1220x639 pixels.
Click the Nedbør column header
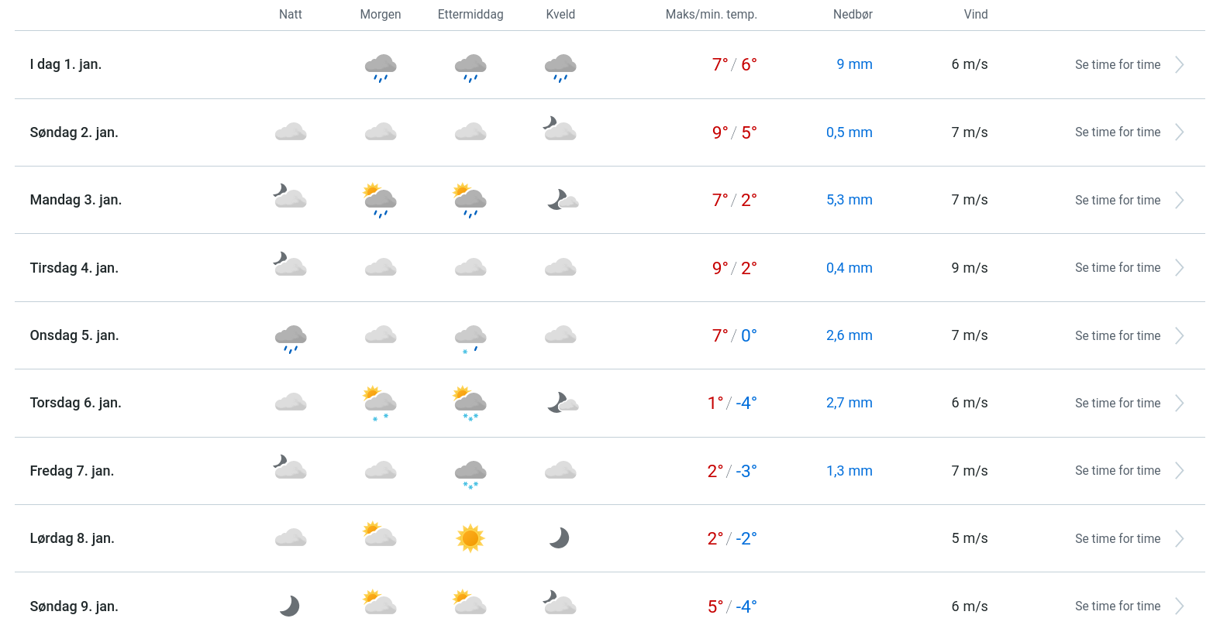point(853,15)
